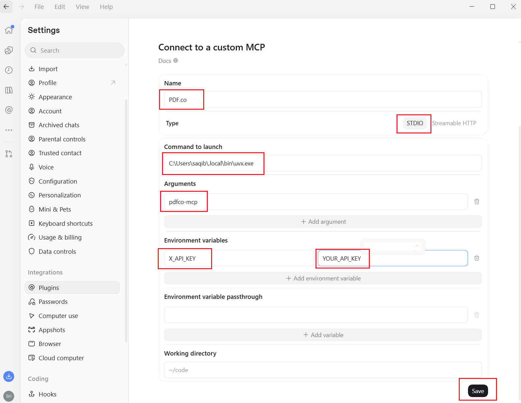
Task: Click the X_API_KEY variable name field
Action: (x=239, y=258)
